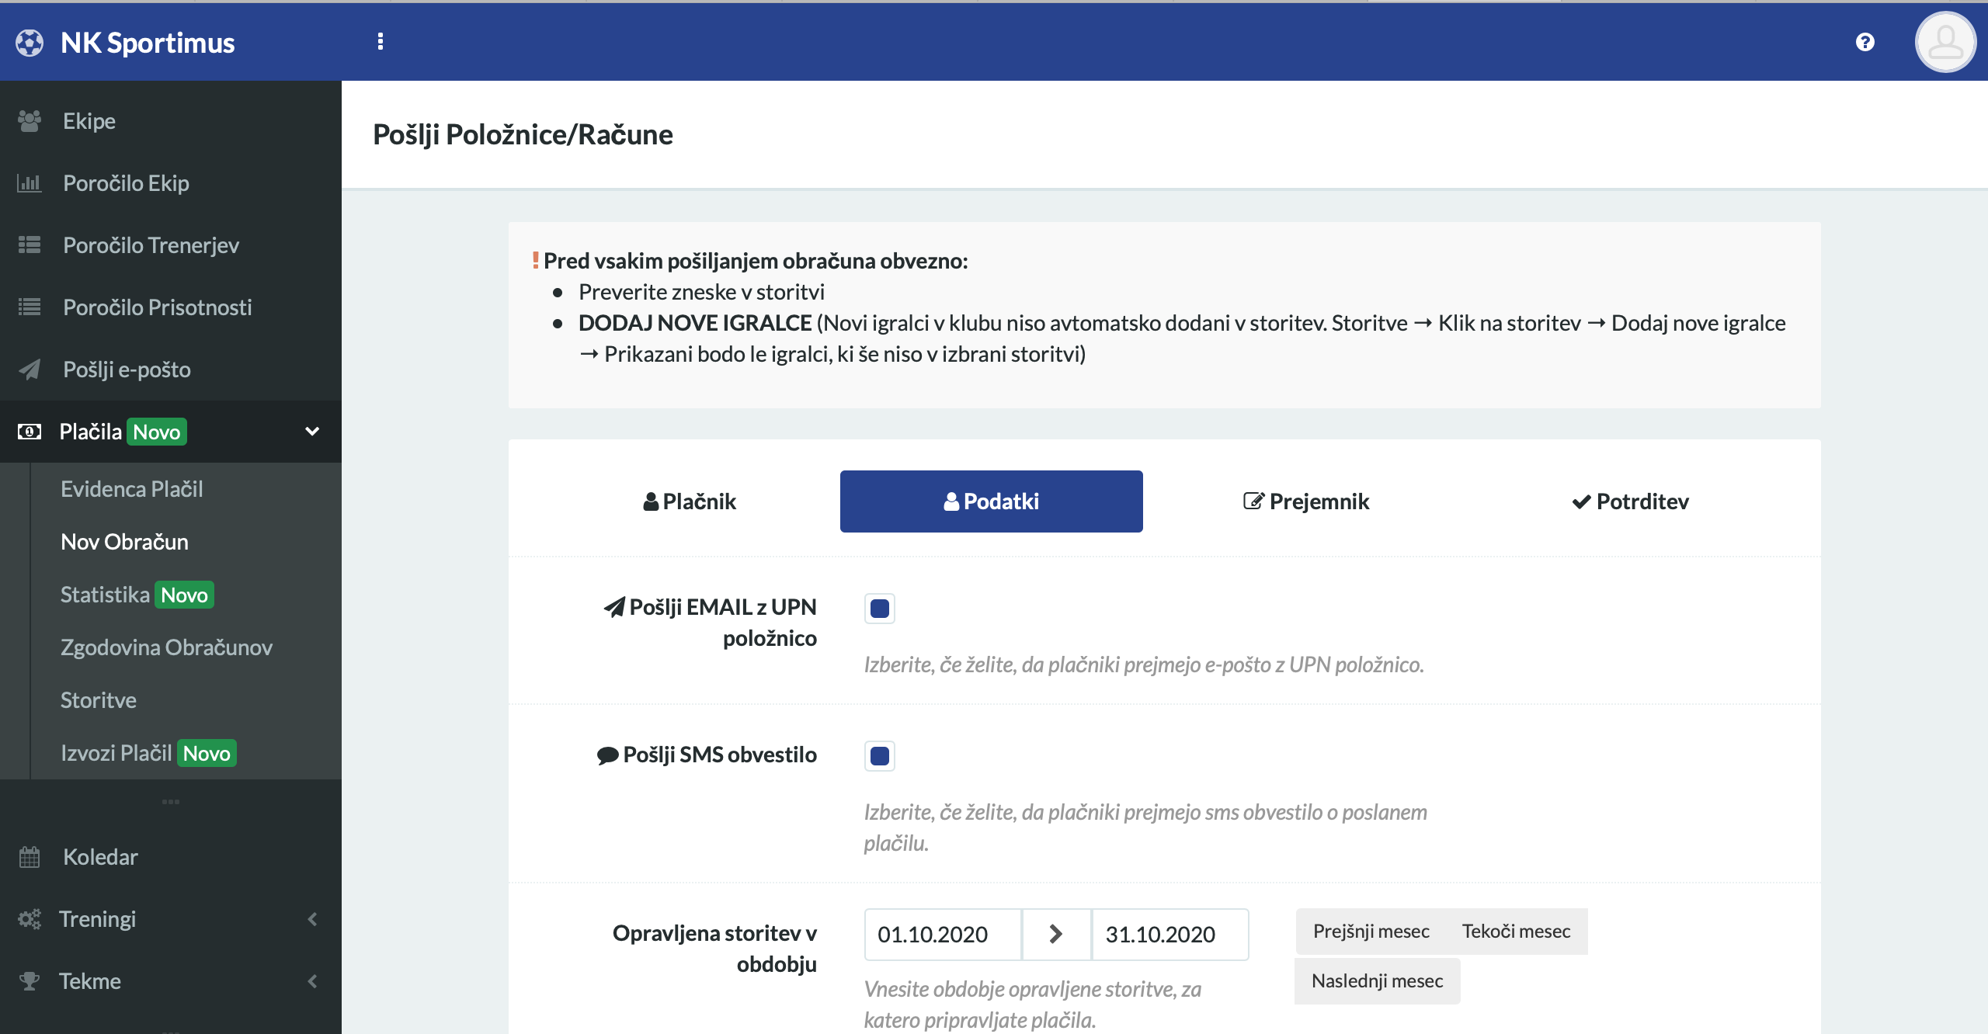1988x1034 pixels.
Task: Click the Prejšnji mesec button
Action: tap(1371, 932)
